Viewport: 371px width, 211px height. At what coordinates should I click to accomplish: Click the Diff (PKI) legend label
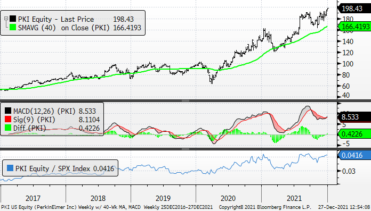pos(29,128)
